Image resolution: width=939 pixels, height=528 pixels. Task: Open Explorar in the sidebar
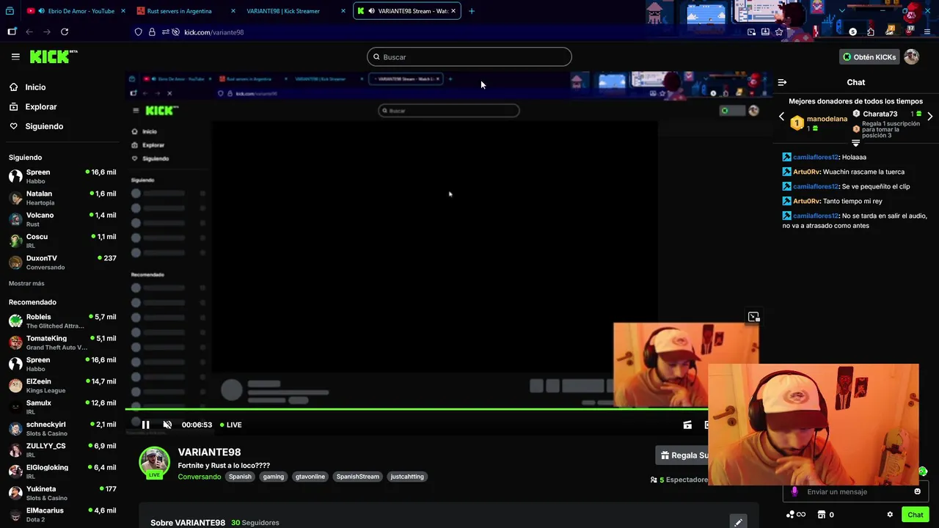(x=40, y=107)
